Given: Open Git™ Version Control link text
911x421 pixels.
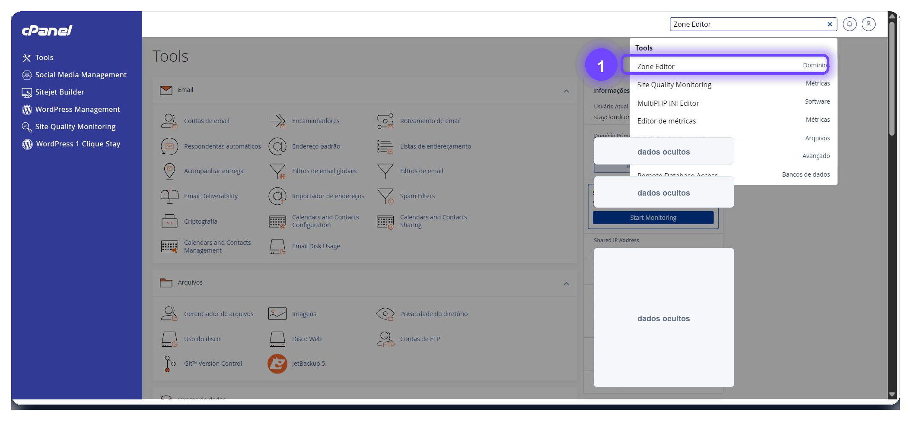Looking at the screenshot, I should pos(213,364).
